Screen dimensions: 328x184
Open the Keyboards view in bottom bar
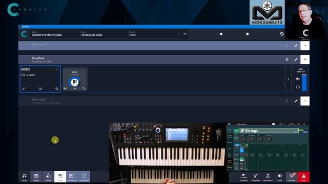click(72, 177)
